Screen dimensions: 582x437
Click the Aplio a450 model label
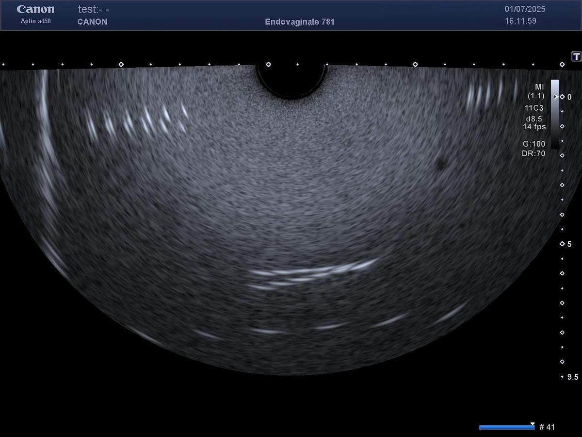(x=35, y=21)
